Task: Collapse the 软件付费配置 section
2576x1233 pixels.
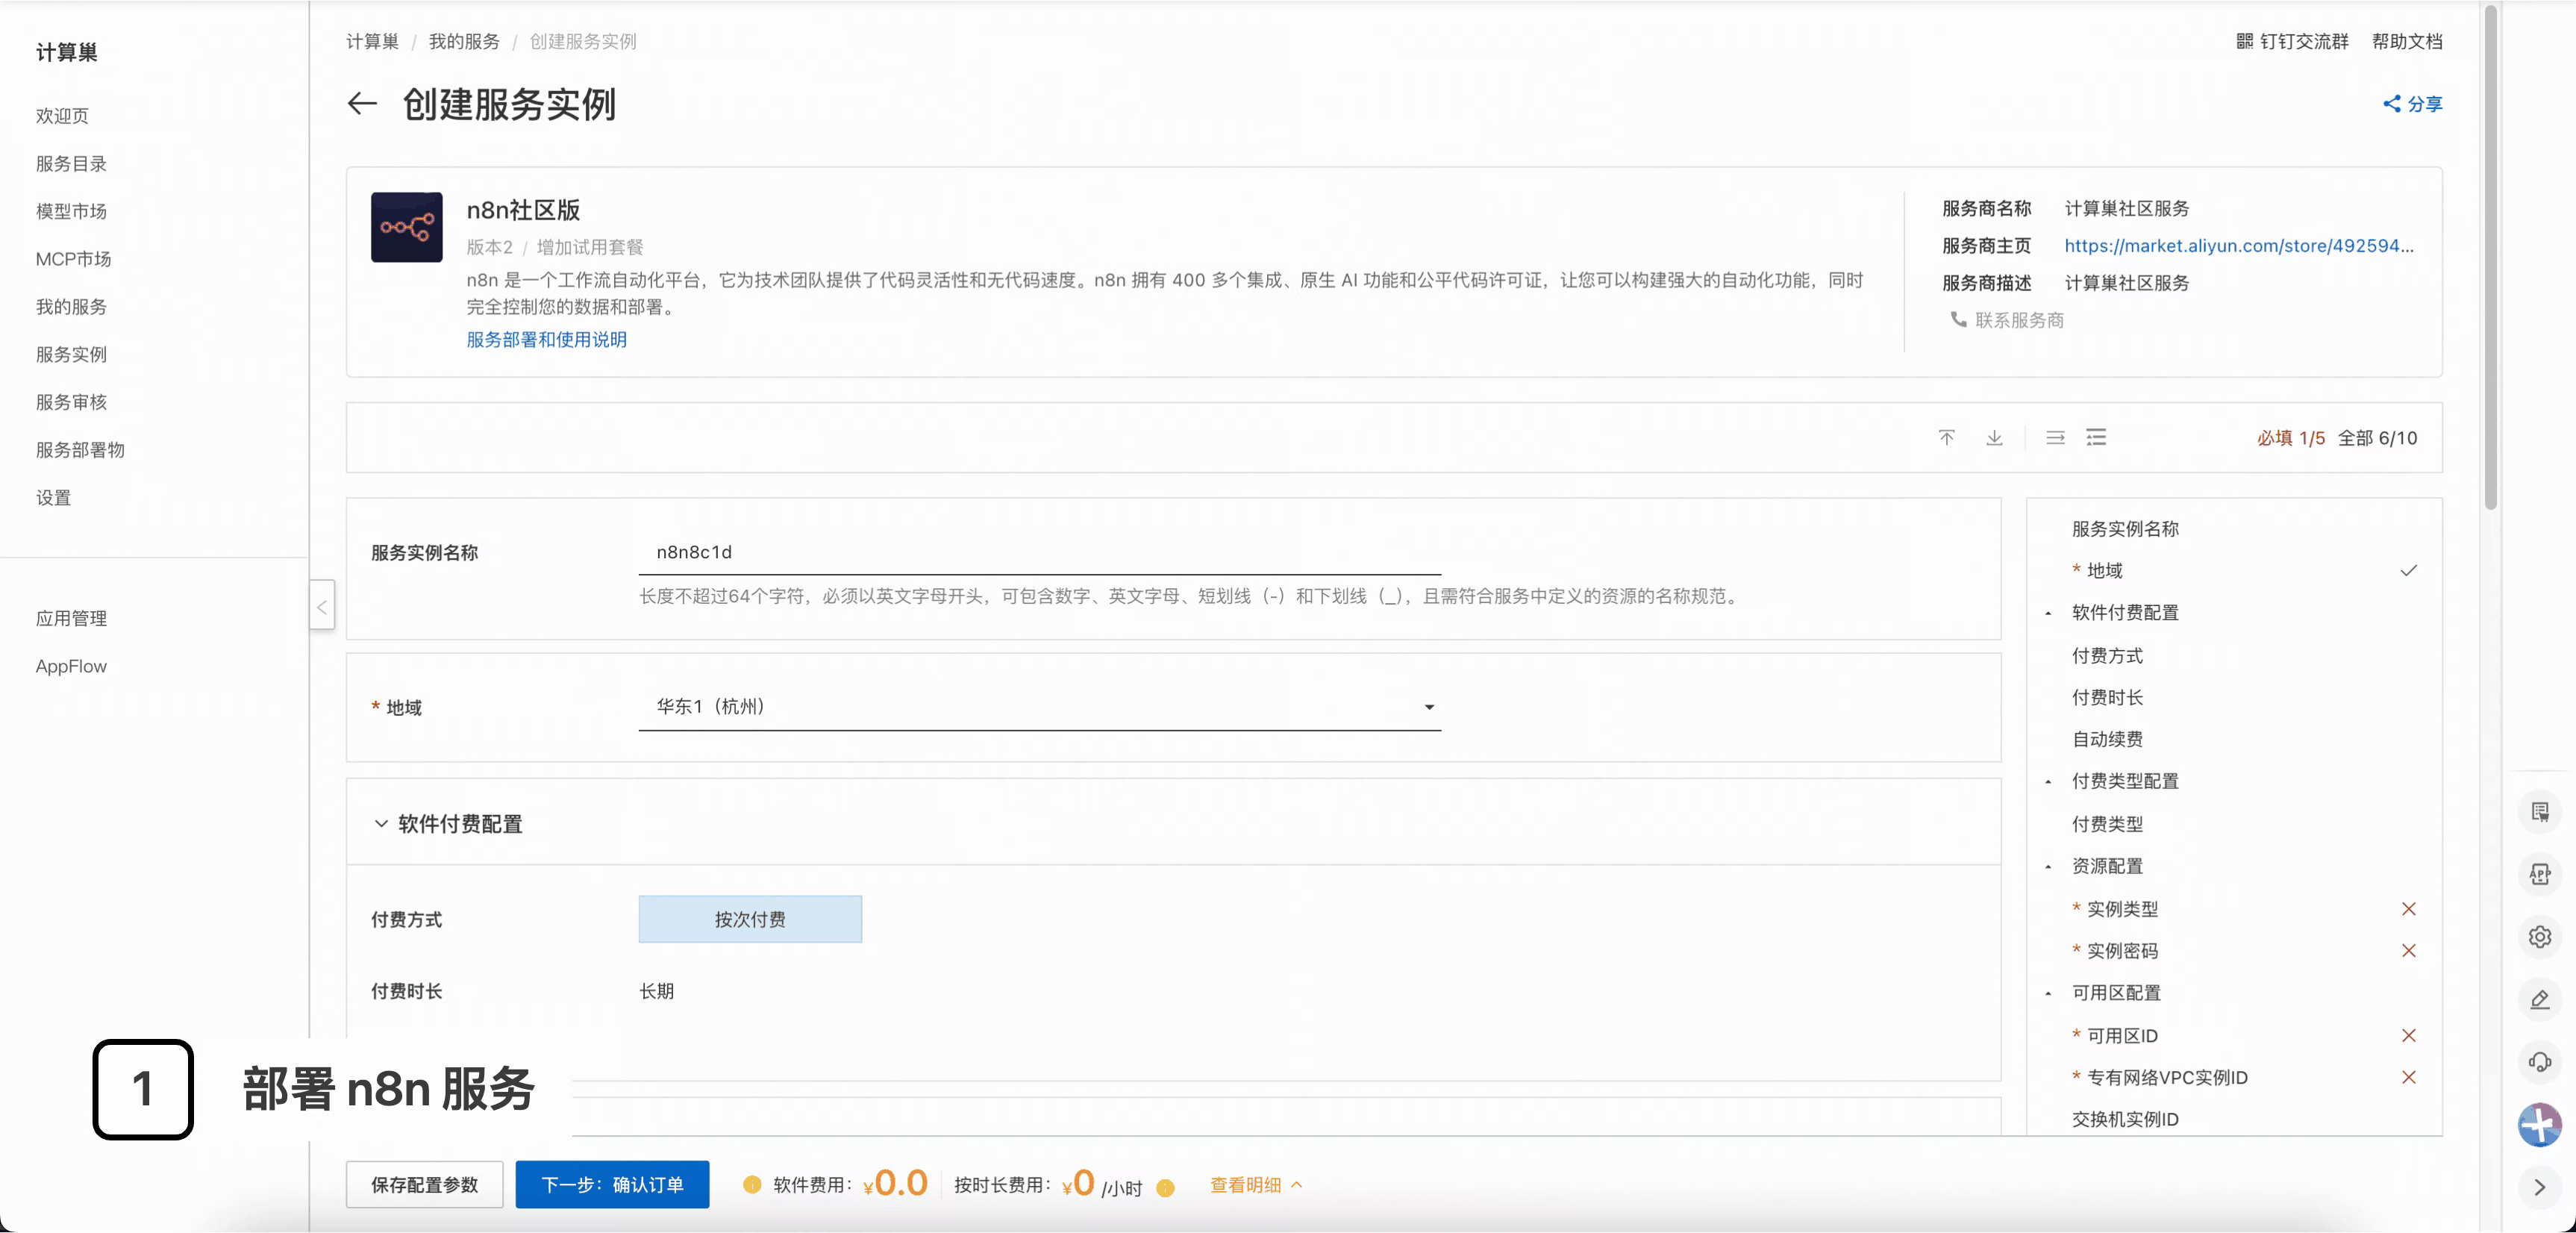Action: 381,824
